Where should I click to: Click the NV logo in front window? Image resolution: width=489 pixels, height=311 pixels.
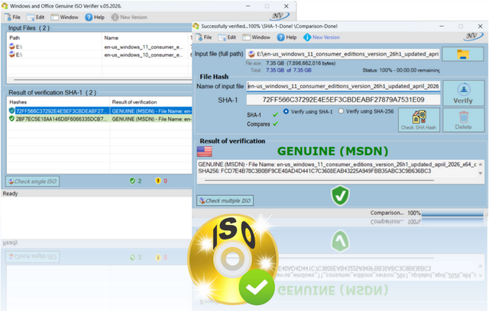(x=473, y=37)
